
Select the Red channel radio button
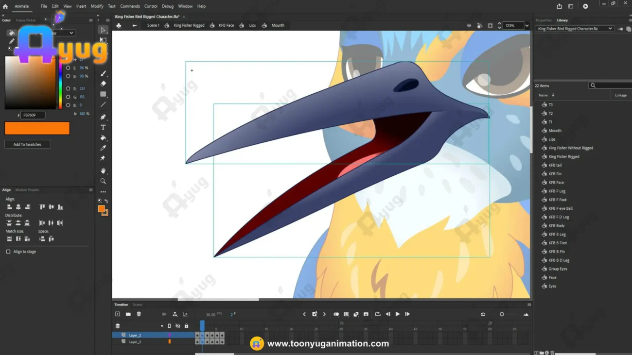pyautogui.click(x=68, y=89)
